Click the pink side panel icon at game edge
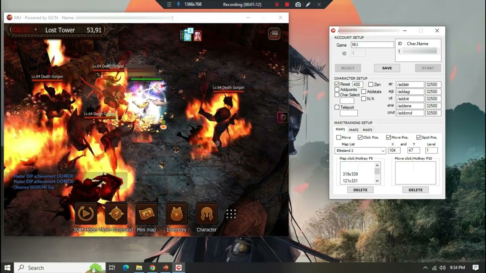 282,117
